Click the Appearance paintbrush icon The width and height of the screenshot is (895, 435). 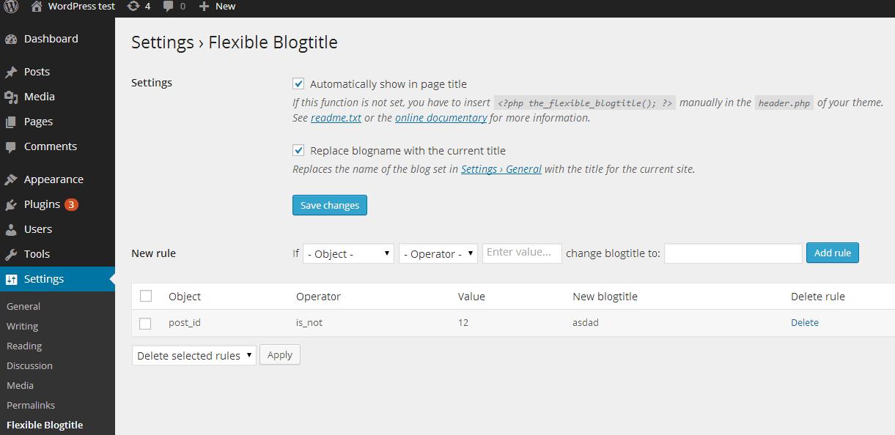click(x=11, y=179)
